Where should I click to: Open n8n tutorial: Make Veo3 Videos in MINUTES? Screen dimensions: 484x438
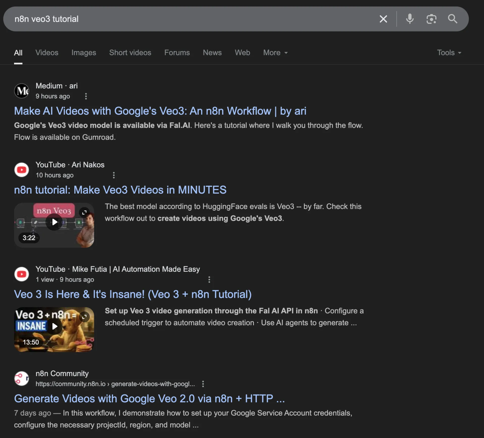coord(120,190)
